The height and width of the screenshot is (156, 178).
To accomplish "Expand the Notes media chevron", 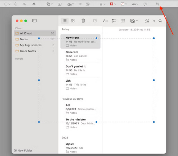I will point(137,21).
